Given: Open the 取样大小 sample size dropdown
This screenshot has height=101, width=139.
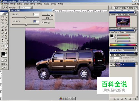Looking at the screenshot, I should point(26,7).
